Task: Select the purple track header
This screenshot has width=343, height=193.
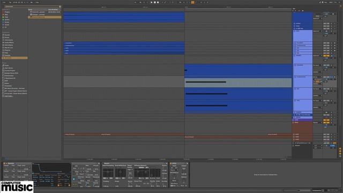Action: (x=303, y=120)
